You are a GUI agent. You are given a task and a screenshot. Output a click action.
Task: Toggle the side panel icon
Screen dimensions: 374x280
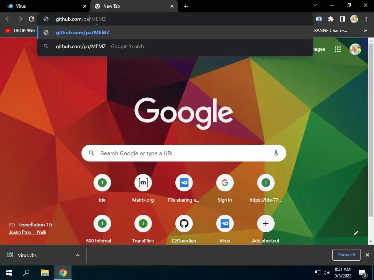click(x=342, y=19)
